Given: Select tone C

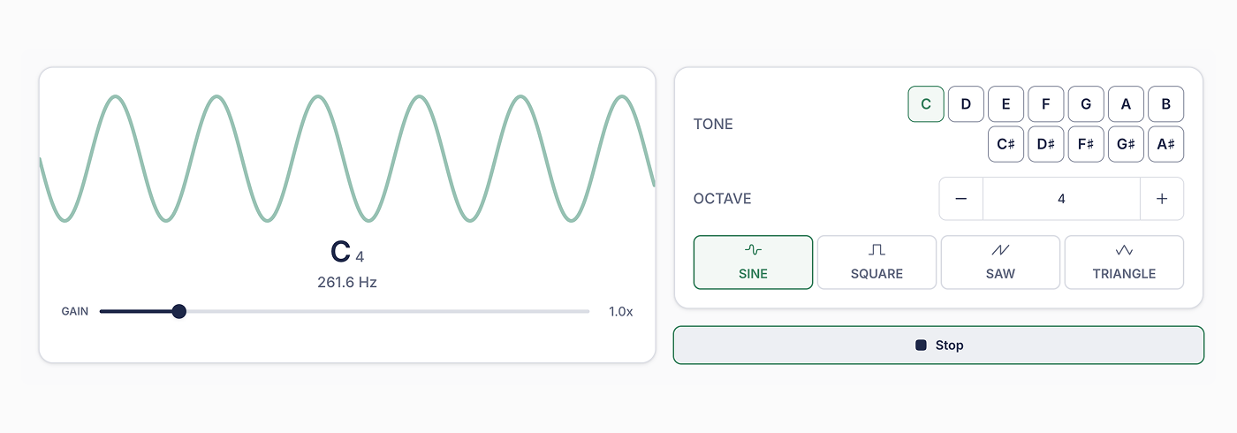Looking at the screenshot, I should pyautogui.click(x=926, y=104).
